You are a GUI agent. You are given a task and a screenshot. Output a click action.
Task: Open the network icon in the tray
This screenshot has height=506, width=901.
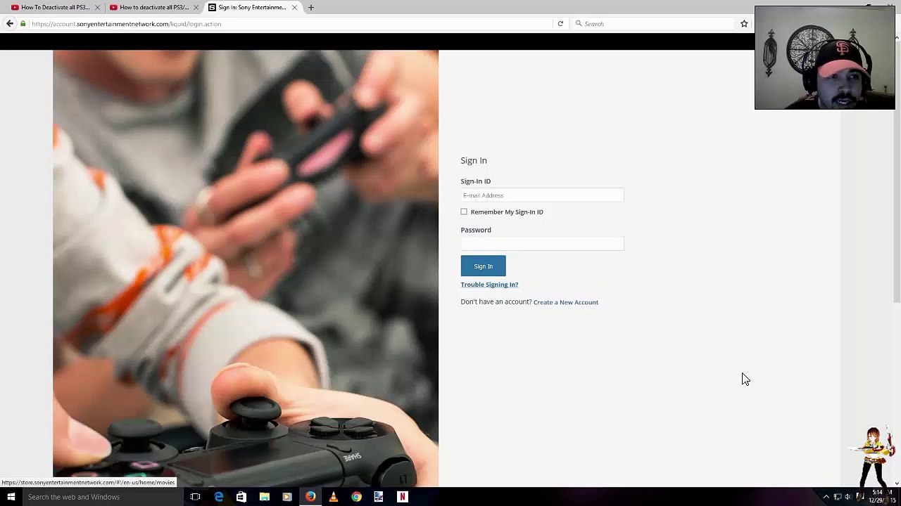pyautogui.click(x=838, y=497)
